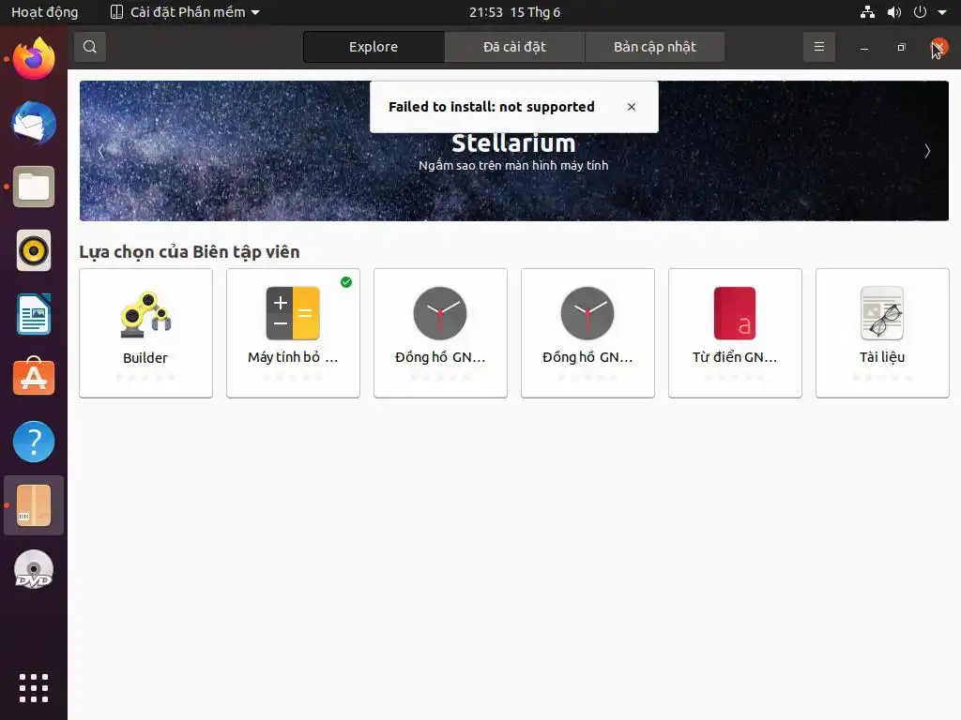961x720 pixels.
Task: Open the volume icon in top bar
Action: [894, 12]
